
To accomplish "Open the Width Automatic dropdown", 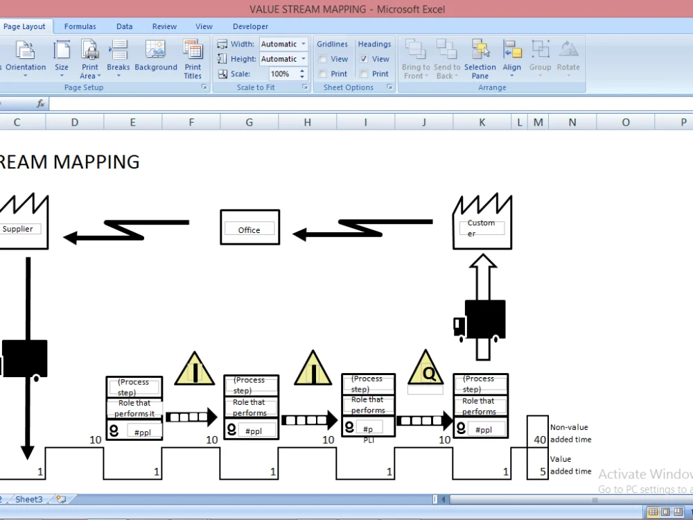I will point(304,44).
